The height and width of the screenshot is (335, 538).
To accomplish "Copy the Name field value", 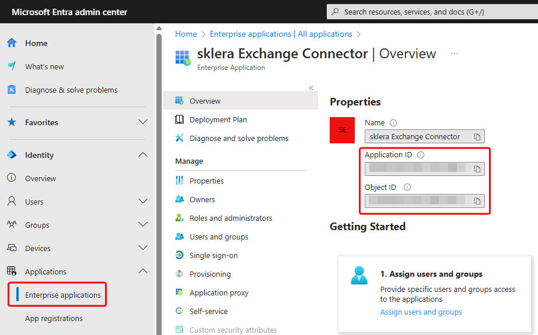I will (477, 137).
